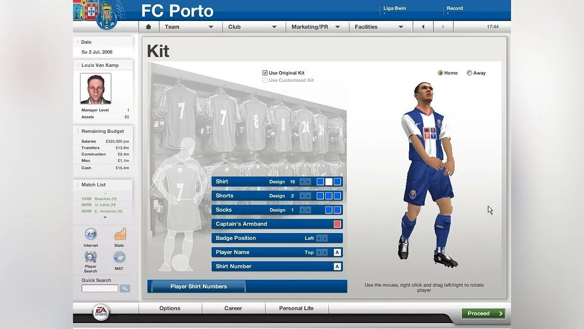Screen dimensions: 584x329
Task: Select next Socks design arrow
Action: (x=308, y=210)
